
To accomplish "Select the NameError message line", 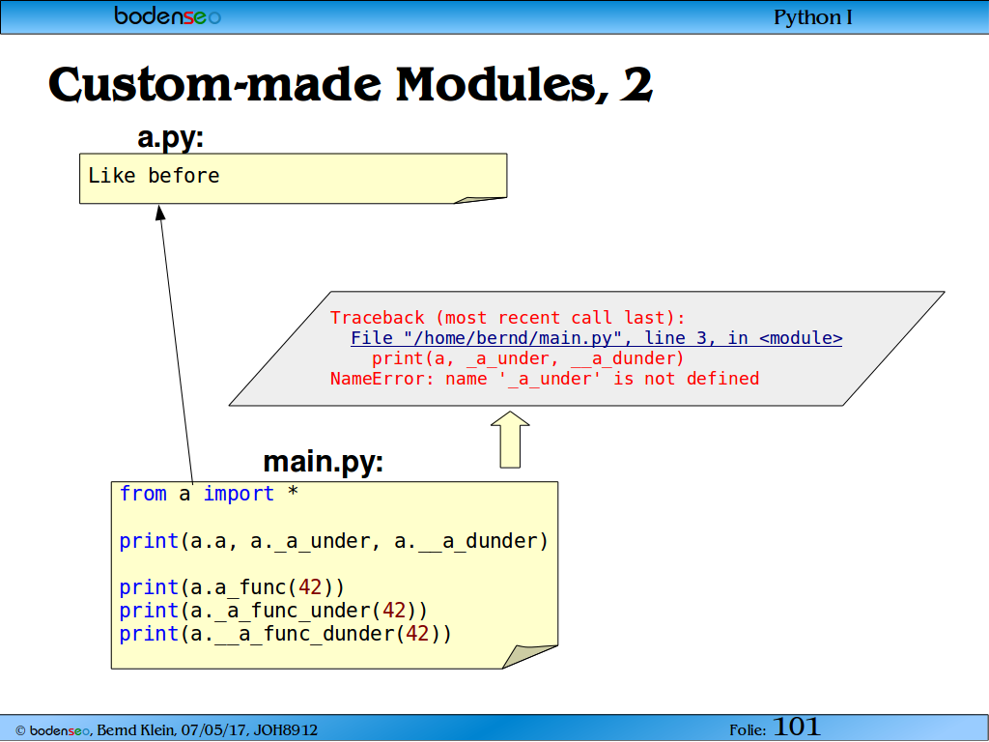I will click(x=545, y=379).
